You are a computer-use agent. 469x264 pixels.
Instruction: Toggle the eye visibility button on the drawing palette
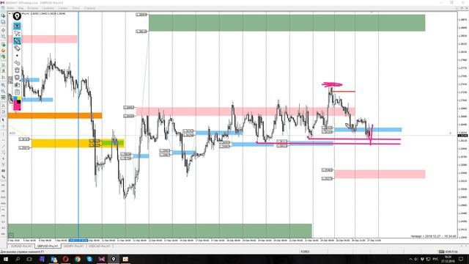(x=17, y=26)
